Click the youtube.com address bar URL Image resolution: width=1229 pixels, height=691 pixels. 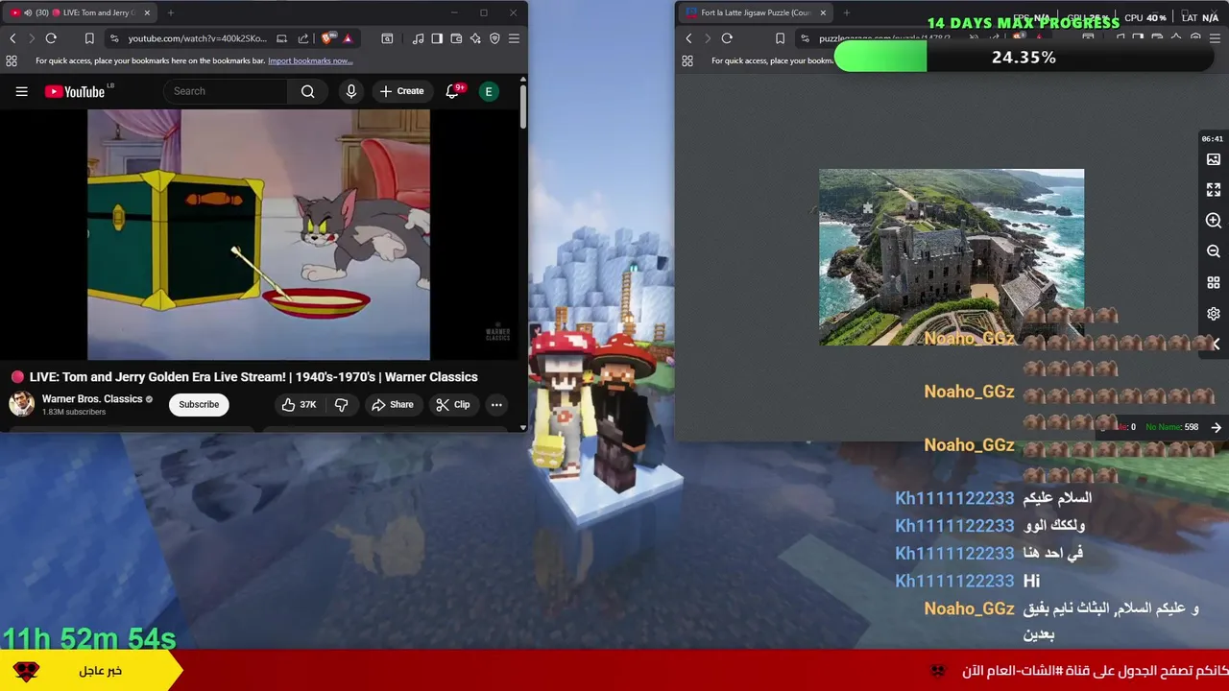point(198,38)
